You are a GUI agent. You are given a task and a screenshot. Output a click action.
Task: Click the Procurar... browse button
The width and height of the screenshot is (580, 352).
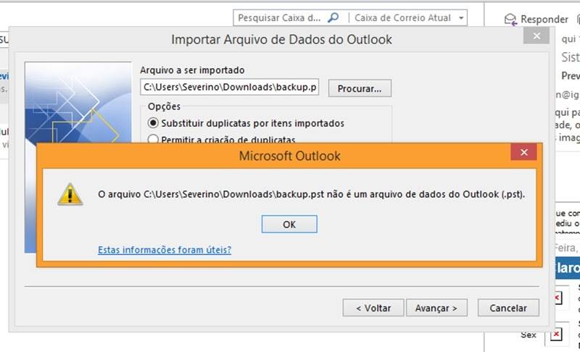(x=360, y=88)
